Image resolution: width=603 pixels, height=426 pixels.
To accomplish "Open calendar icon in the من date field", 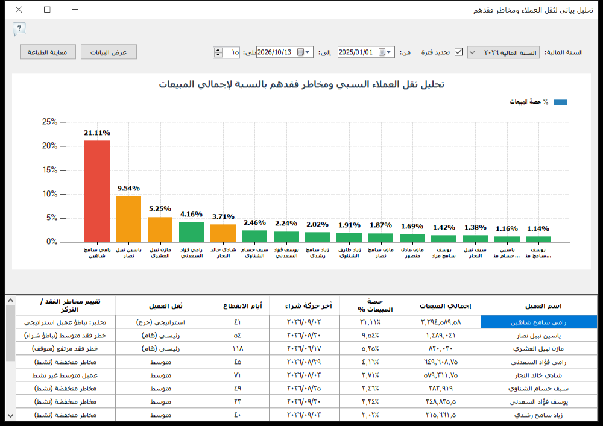I will (382, 52).
